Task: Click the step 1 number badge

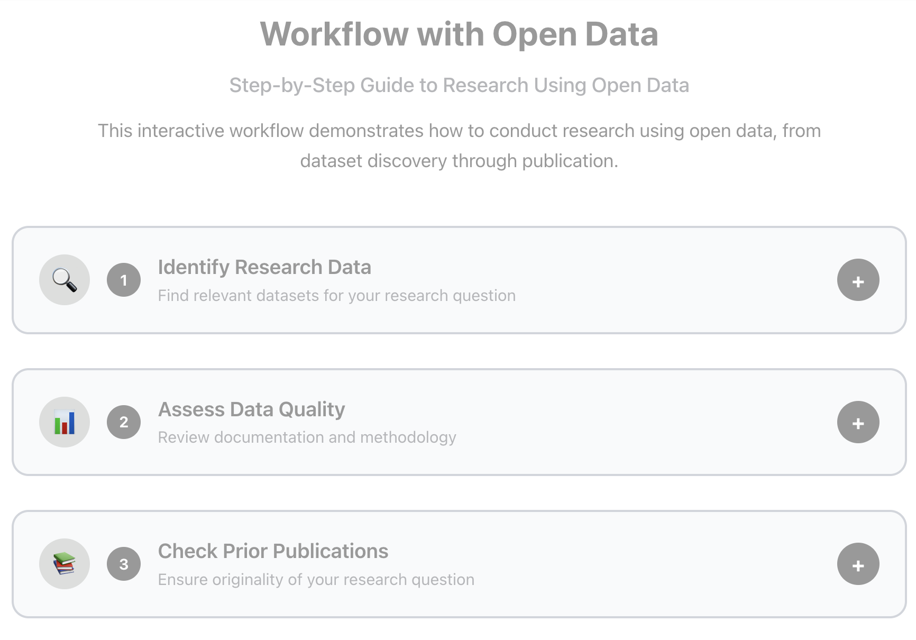Action: click(124, 280)
